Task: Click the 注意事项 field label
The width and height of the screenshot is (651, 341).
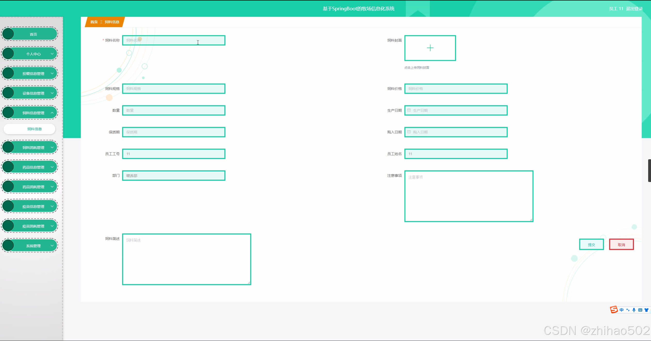Action: [394, 176]
